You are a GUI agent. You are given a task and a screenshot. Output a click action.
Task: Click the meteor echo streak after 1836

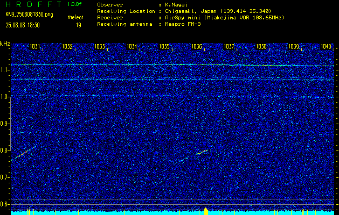(x=202, y=153)
